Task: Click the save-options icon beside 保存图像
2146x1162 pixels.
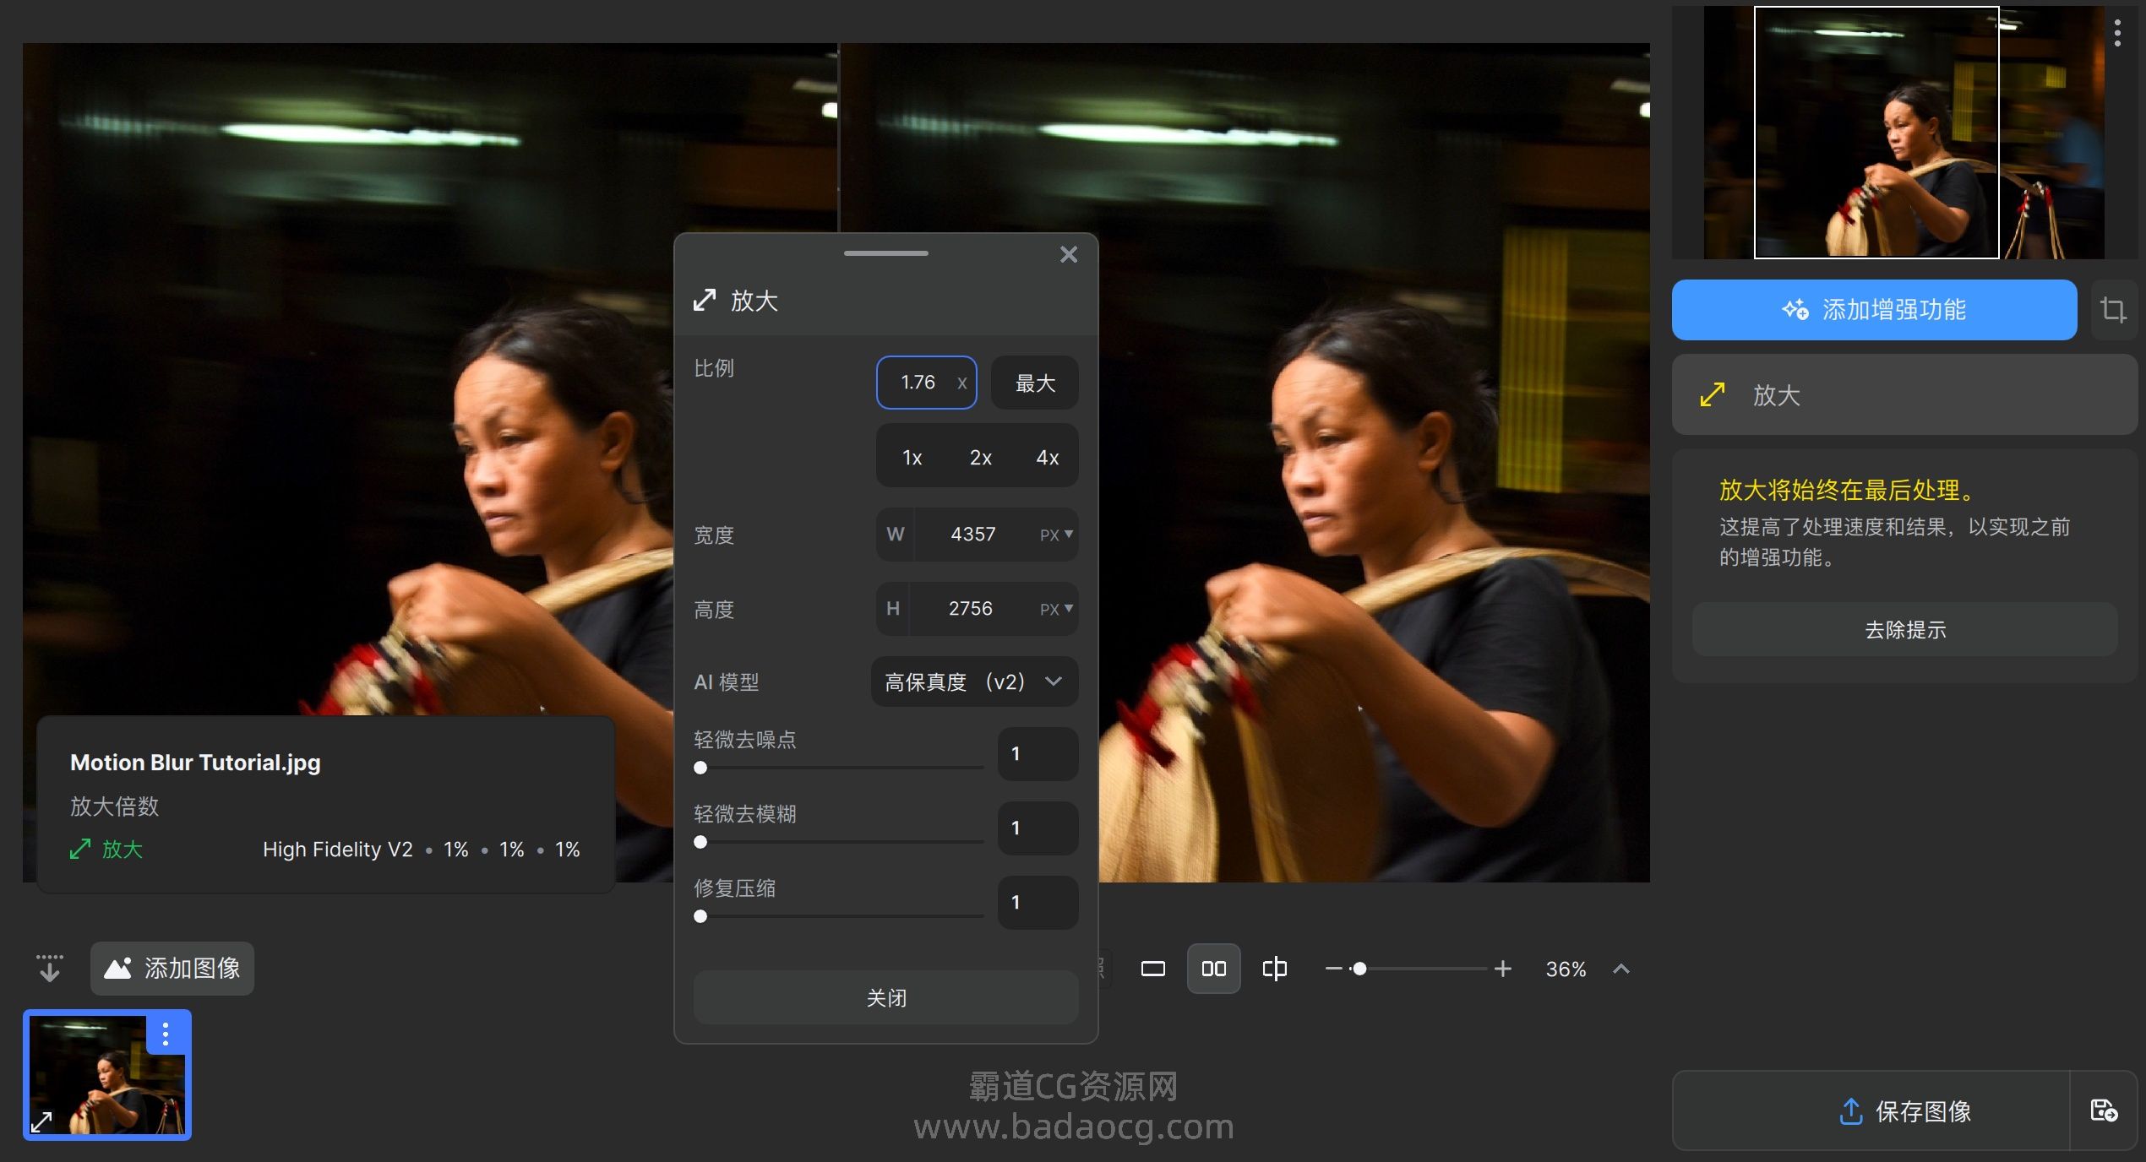Action: (x=2104, y=1110)
